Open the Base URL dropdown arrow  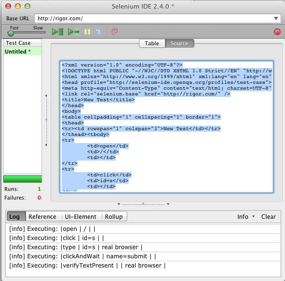point(276,18)
